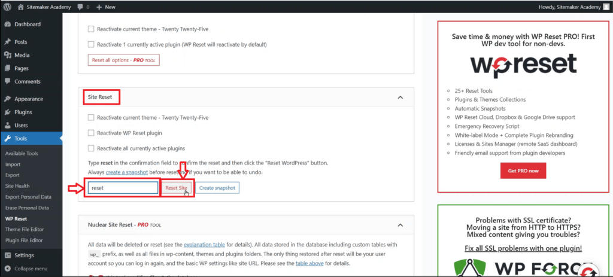Open the Appearance brush icon
The image size is (613, 277).
[7, 99]
